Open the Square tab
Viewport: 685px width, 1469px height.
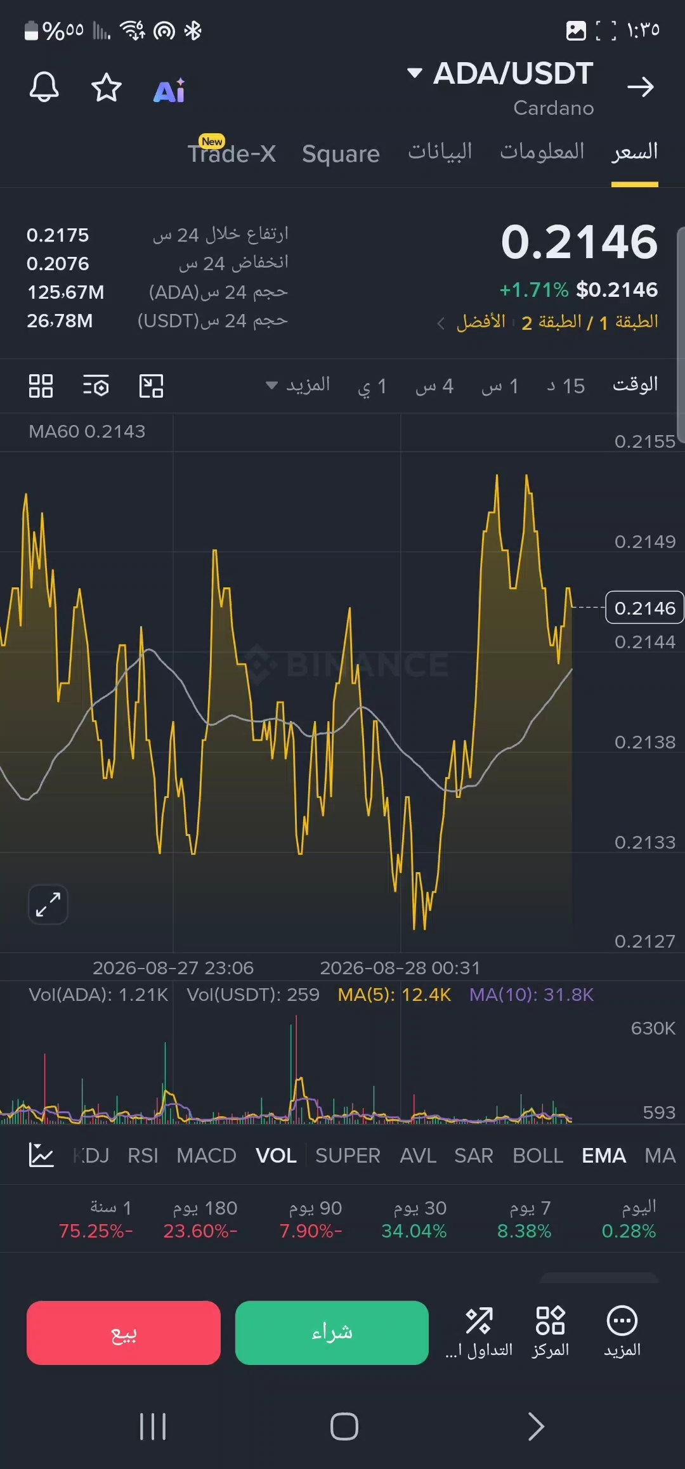[341, 154]
